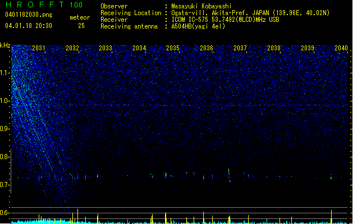This screenshot has height=224, width=353.
Task: Click the 1.1 frequency axis label
Action: pos(5,73)
